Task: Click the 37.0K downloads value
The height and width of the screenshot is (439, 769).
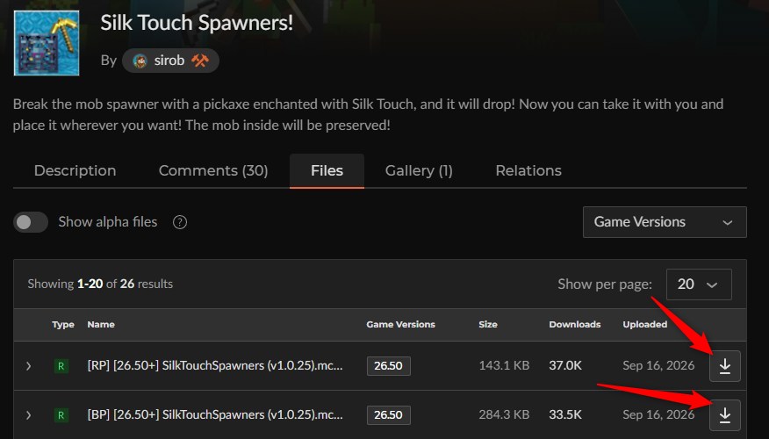Action: [565, 365]
